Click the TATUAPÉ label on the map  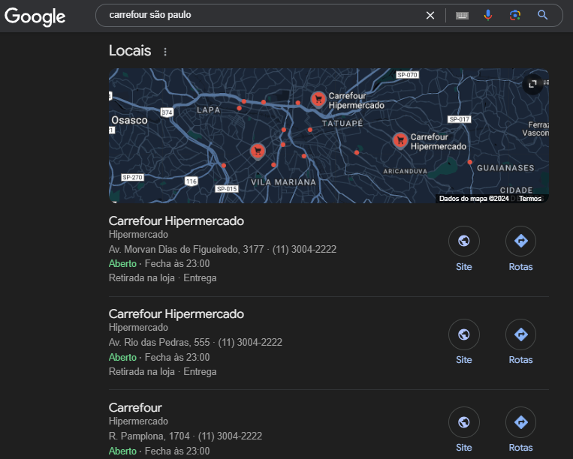[342, 123]
